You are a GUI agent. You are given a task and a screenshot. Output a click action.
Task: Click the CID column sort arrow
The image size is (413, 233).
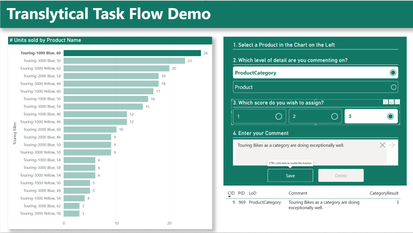click(x=229, y=197)
